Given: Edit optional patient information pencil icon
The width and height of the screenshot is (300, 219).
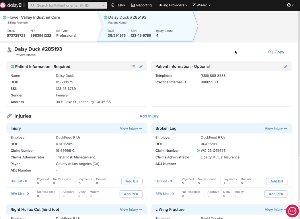Looking at the screenshot, I should coord(286,67).
